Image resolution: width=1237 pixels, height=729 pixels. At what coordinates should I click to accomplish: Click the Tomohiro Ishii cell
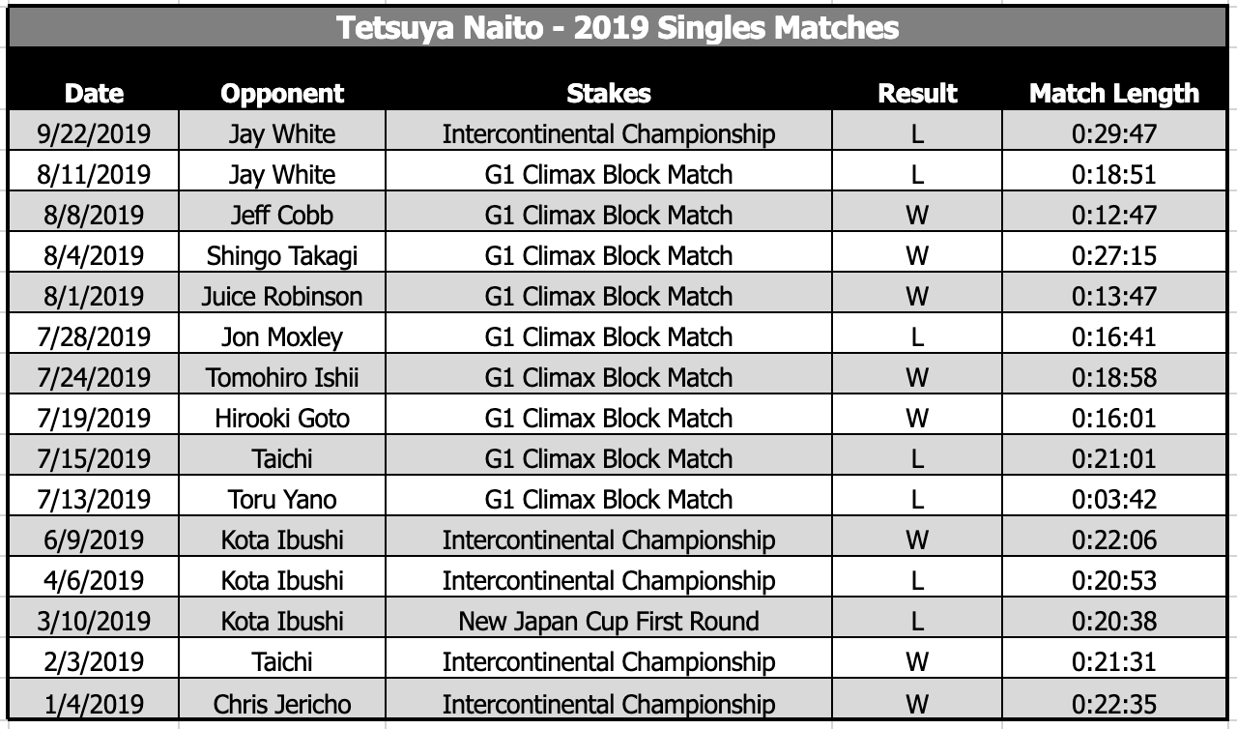(x=282, y=377)
